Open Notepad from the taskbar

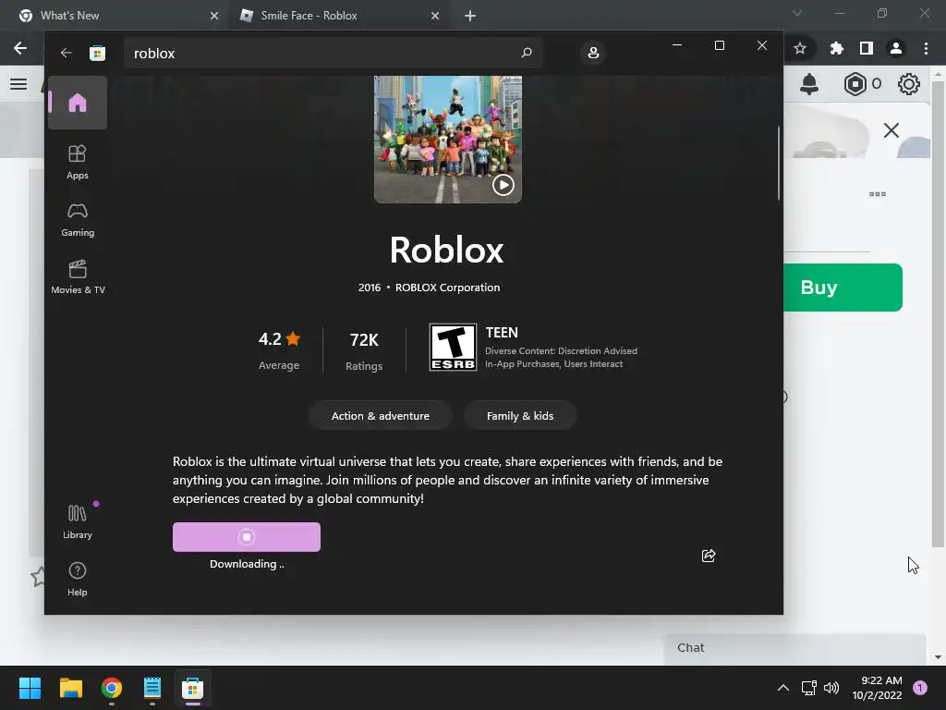[152, 688]
